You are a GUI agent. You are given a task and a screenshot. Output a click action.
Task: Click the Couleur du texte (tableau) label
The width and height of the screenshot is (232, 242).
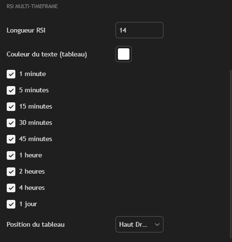(47, 54)
